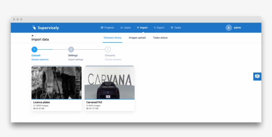The height and width of the screenshot is (137, 272).
Task: Open the Users menu item
Action: click(x=125, y=28)
